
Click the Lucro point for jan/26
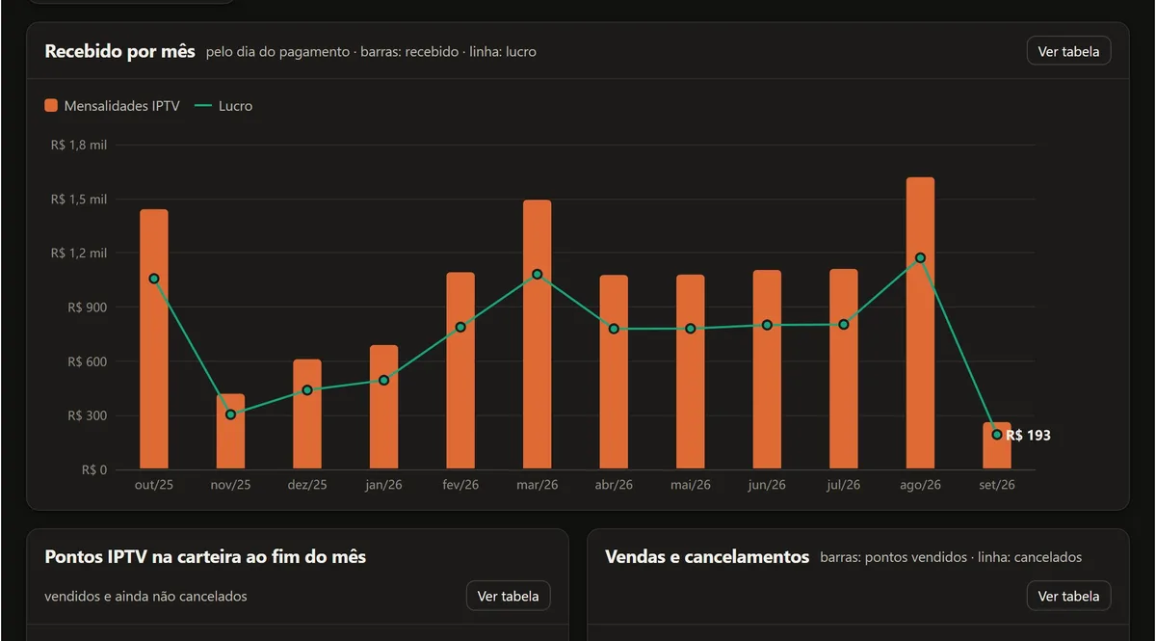click(x=383, y=381)
